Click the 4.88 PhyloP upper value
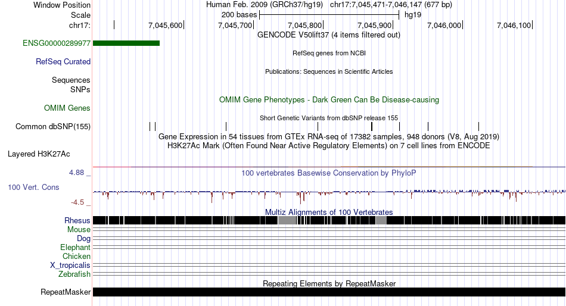Viewport: 566px width, 306px height. coord(76,173)
